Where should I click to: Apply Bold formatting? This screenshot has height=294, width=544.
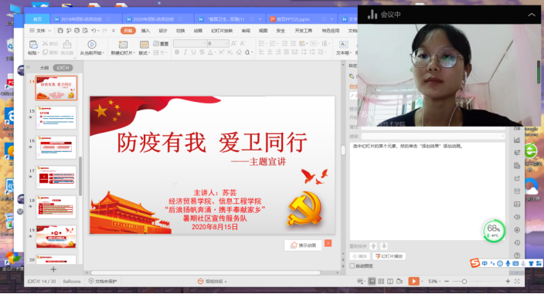point(177,52)
